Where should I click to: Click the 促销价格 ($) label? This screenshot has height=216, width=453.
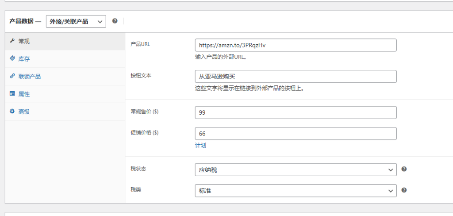145,132
